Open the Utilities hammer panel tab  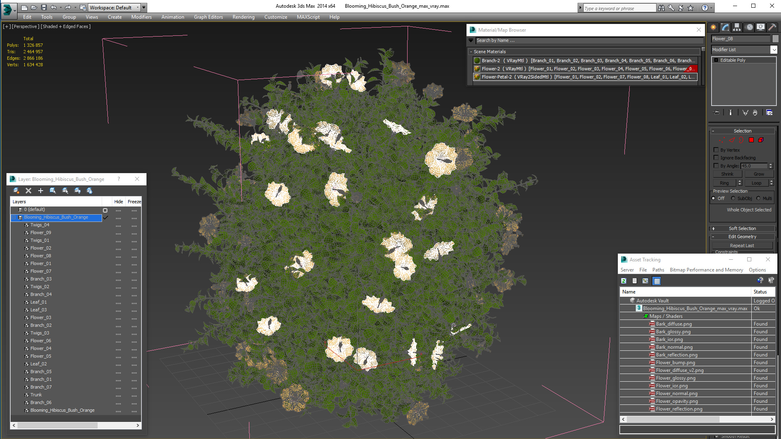[x=772, y=27]
